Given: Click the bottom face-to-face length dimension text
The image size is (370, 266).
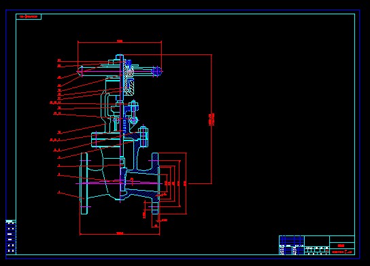Looking at the screenshot, I should (x=120, y=233).
